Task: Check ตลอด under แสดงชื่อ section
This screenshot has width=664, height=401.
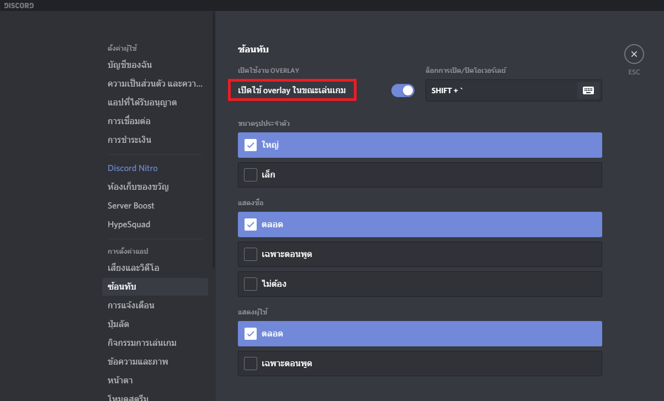Action: 251,224
